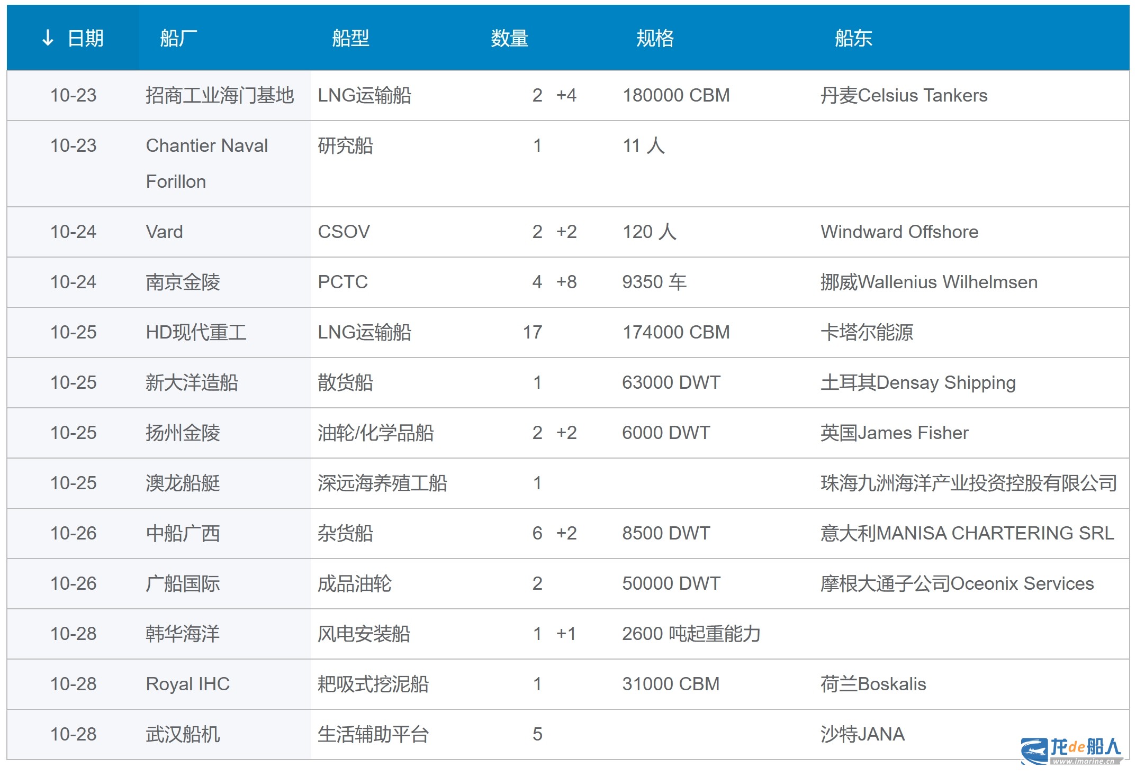The width and height of the screenshot is (1136, 777).
Task: Click the Chantier Naval Forillon shipyard cell
Action: click(206, 163)
